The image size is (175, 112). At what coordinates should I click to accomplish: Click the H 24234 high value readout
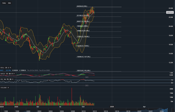[15, 70]
